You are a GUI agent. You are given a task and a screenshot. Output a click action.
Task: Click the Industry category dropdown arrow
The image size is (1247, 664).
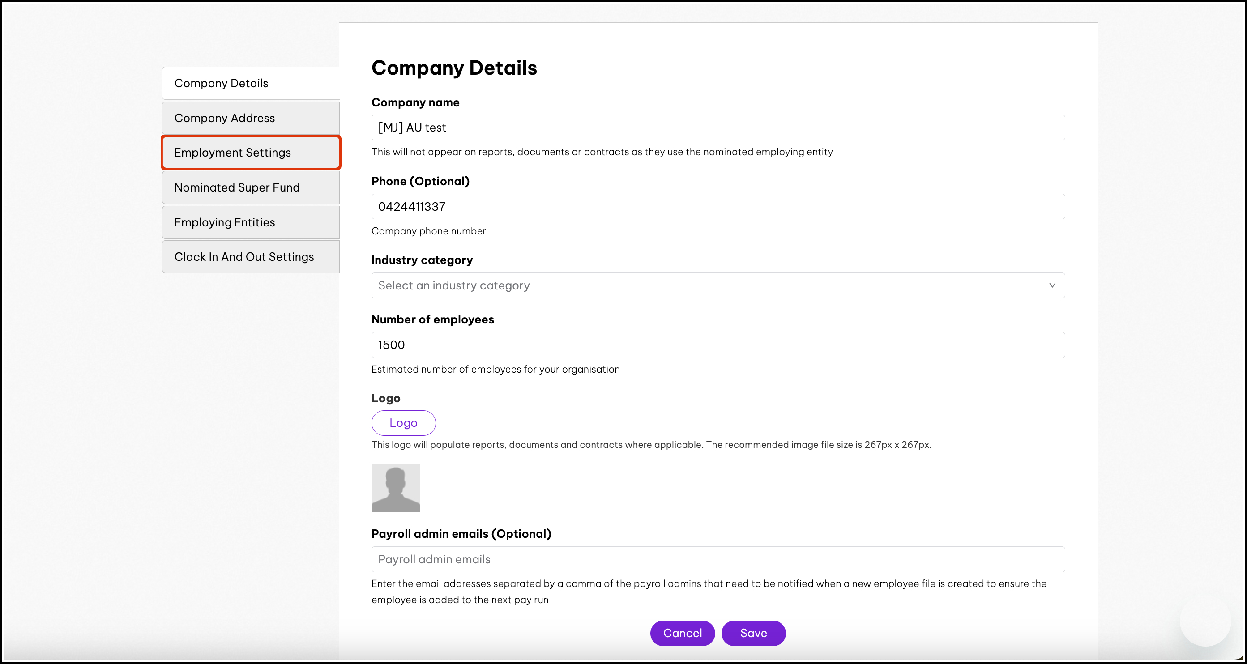coord(1051,285)
